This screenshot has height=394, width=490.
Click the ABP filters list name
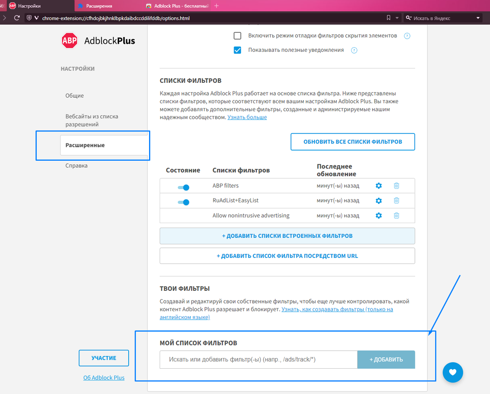click(x=225, y=186)
